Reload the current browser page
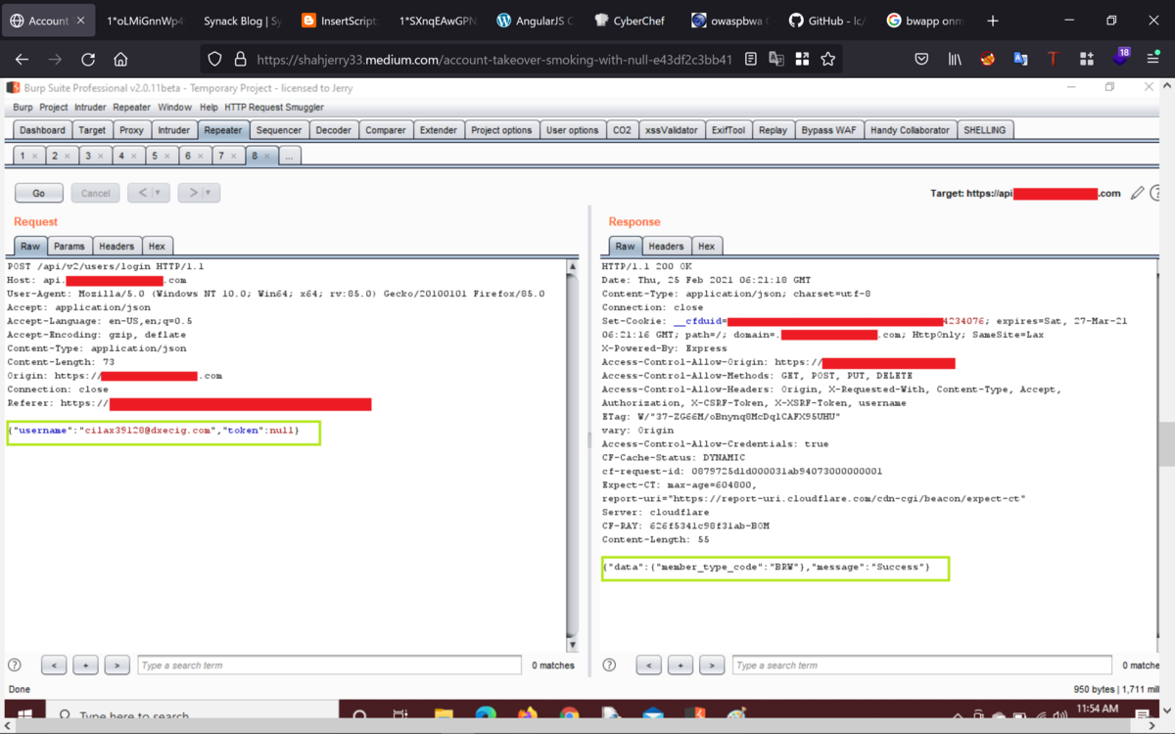 (x=88, y=60)
